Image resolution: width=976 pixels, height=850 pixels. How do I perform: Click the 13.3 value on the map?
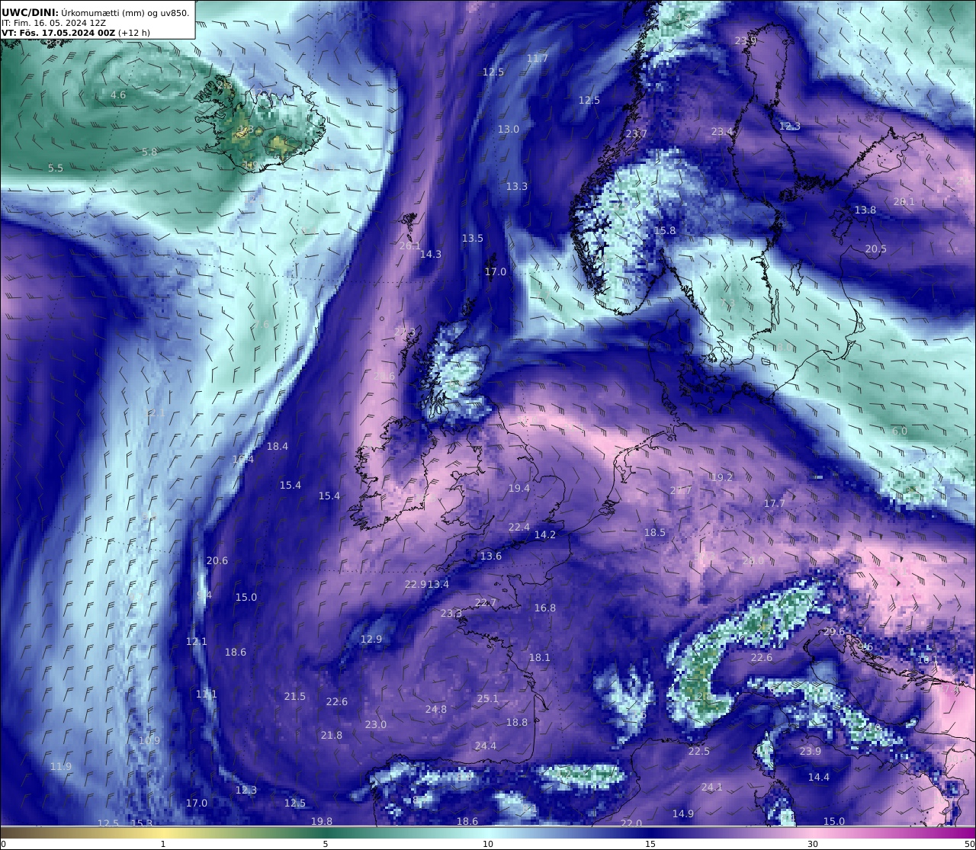(x=517, y=187)
